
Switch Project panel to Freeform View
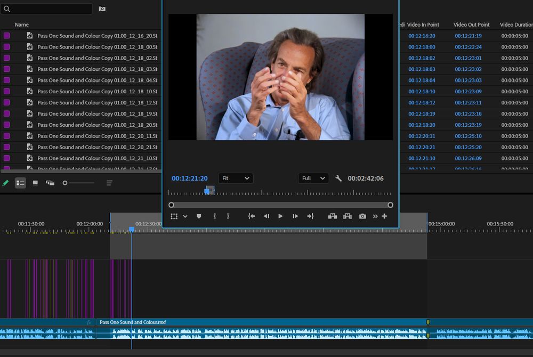pyautogui.click(x=50, y=183)
